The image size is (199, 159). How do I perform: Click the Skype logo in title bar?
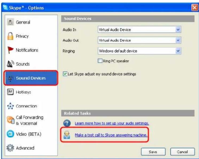click(x=5, y=7)
